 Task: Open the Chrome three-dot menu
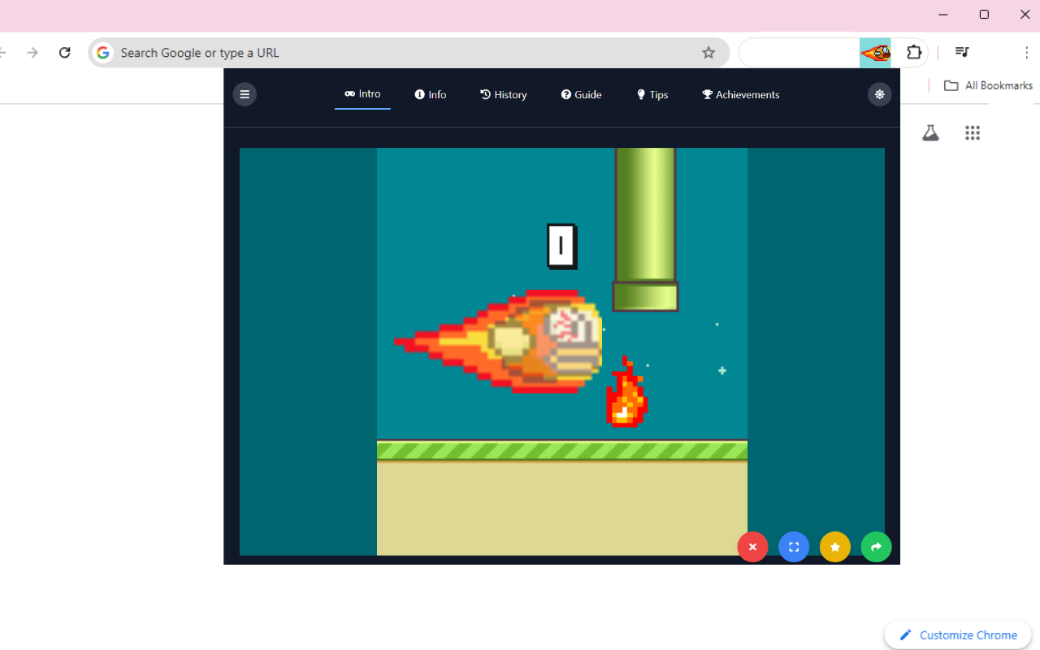point(1027,52)
